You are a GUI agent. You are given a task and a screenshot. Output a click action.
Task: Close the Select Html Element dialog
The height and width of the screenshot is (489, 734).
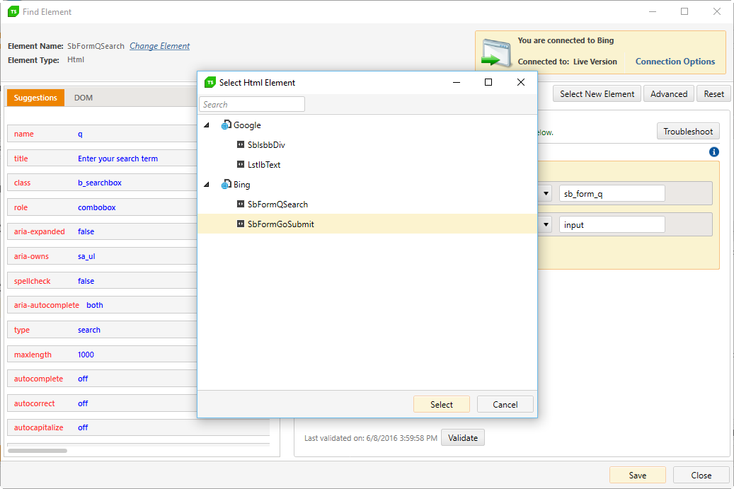tap(520, 82)
